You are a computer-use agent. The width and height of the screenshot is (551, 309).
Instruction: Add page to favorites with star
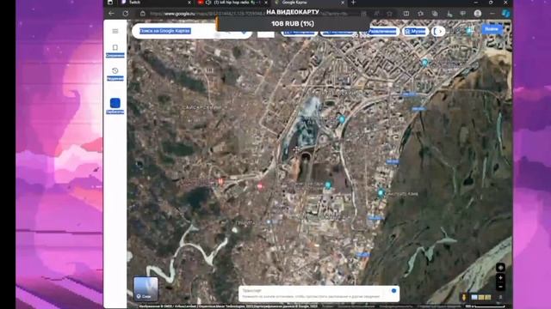[389, 14]
